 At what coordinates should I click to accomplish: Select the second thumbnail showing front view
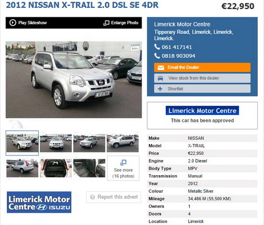[56, 143]
